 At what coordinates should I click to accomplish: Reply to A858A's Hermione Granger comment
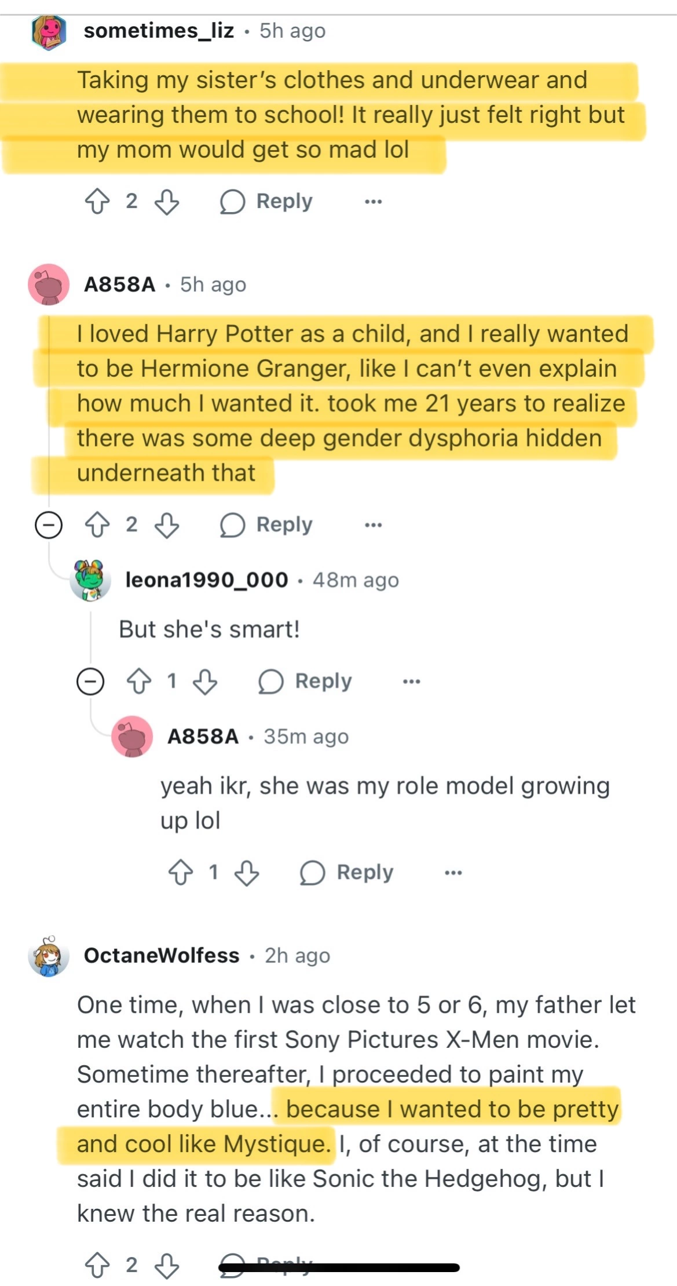[266, 525]
